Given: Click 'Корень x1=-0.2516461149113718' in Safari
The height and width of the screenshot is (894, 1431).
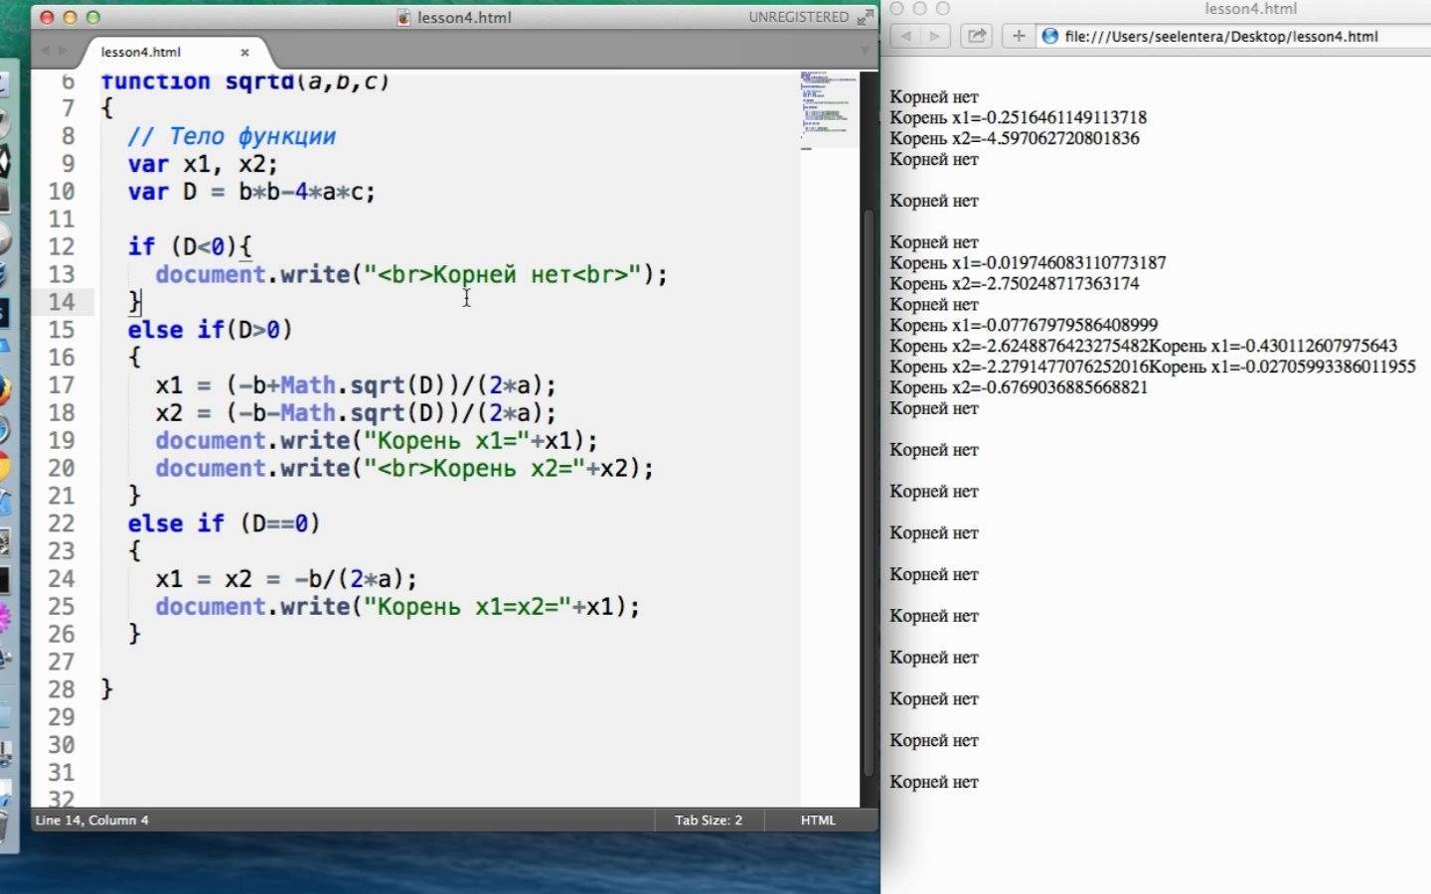Looking at the screenshot, I should pos(1018,118).
